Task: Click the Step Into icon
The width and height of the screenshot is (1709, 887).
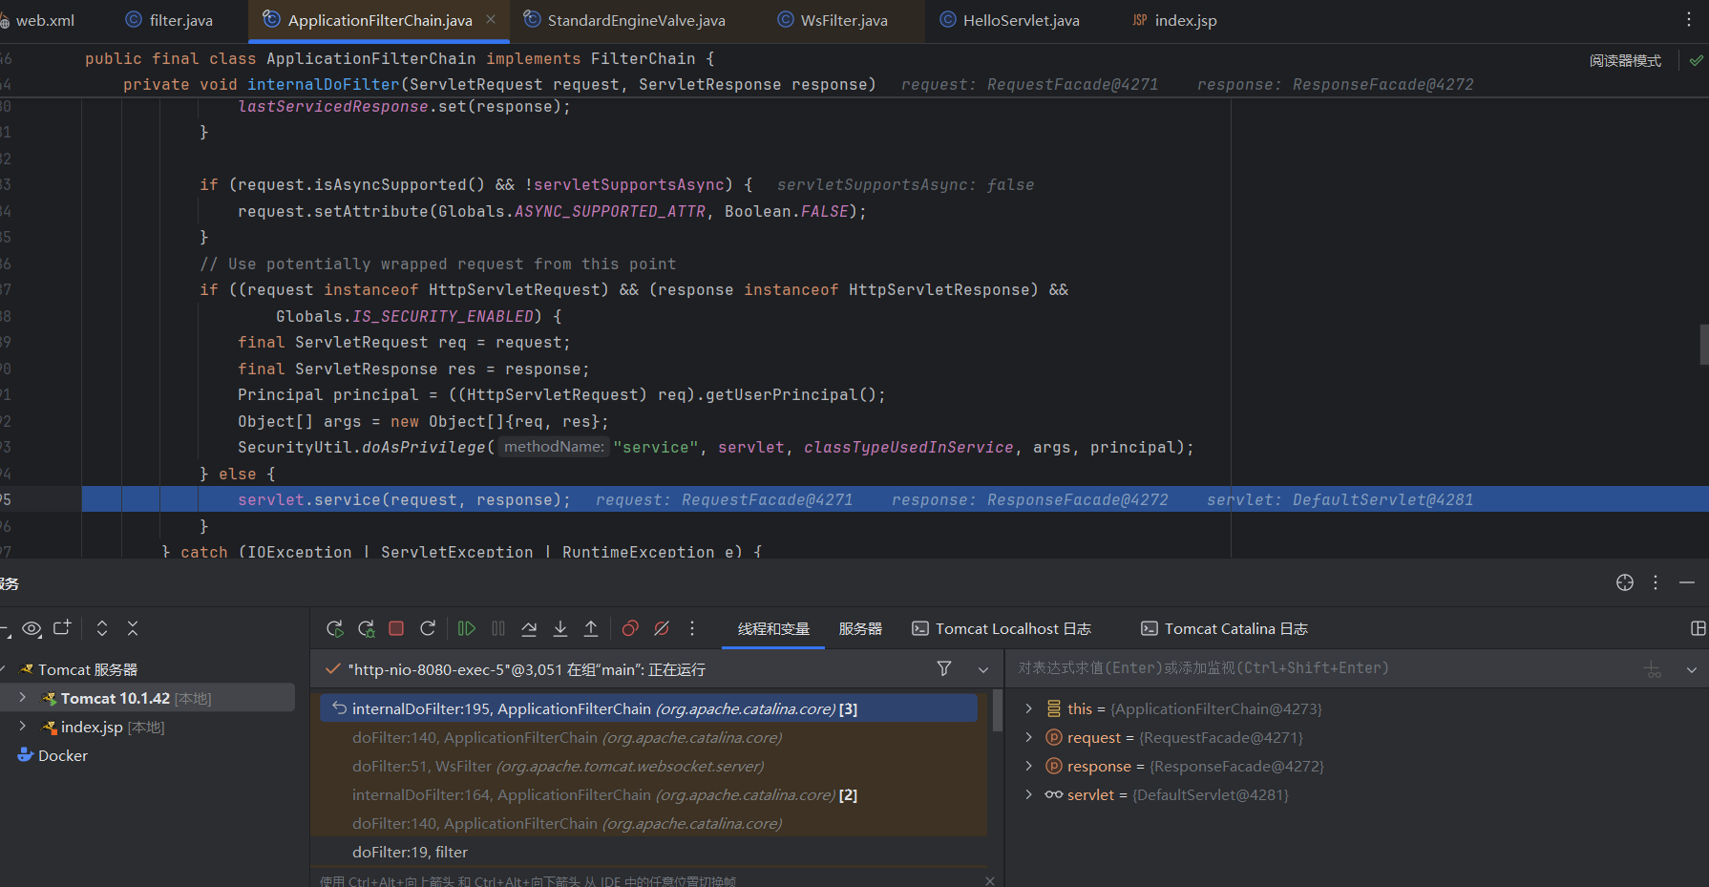Action: pos(560,628)
